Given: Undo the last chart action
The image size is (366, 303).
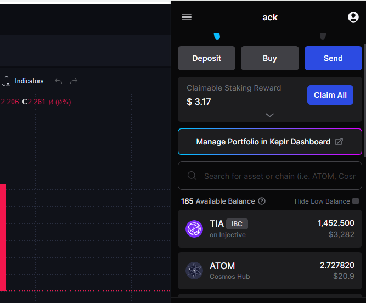Looking at the screenshot, I should 58,81.
